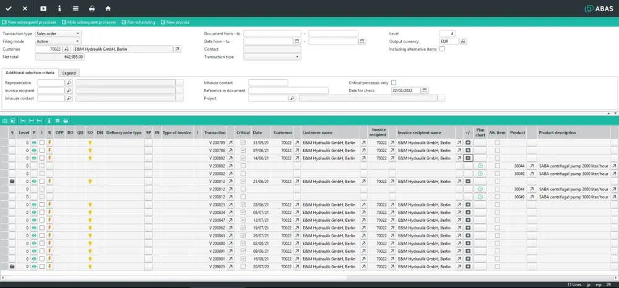Click the second layout icon in table toolbar
619x288 pixels.
pyautogui.click(x=13, y=121)
